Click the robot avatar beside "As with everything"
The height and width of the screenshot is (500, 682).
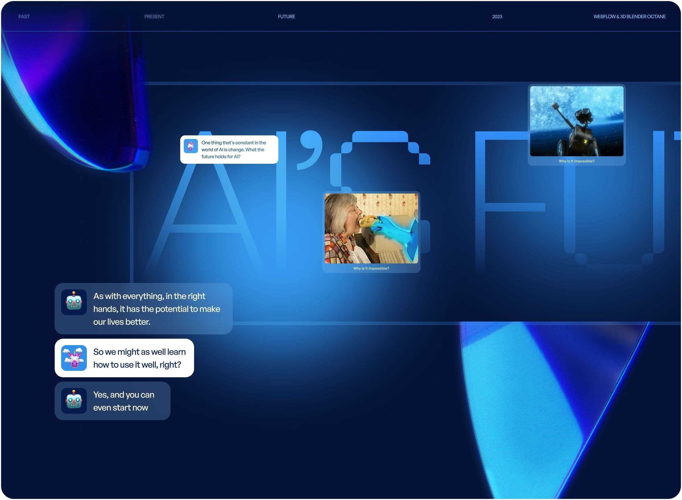(74, 302)
